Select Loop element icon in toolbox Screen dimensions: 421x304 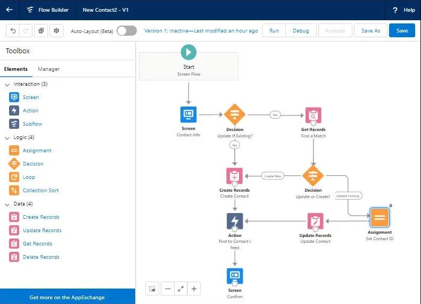[14, 177]
